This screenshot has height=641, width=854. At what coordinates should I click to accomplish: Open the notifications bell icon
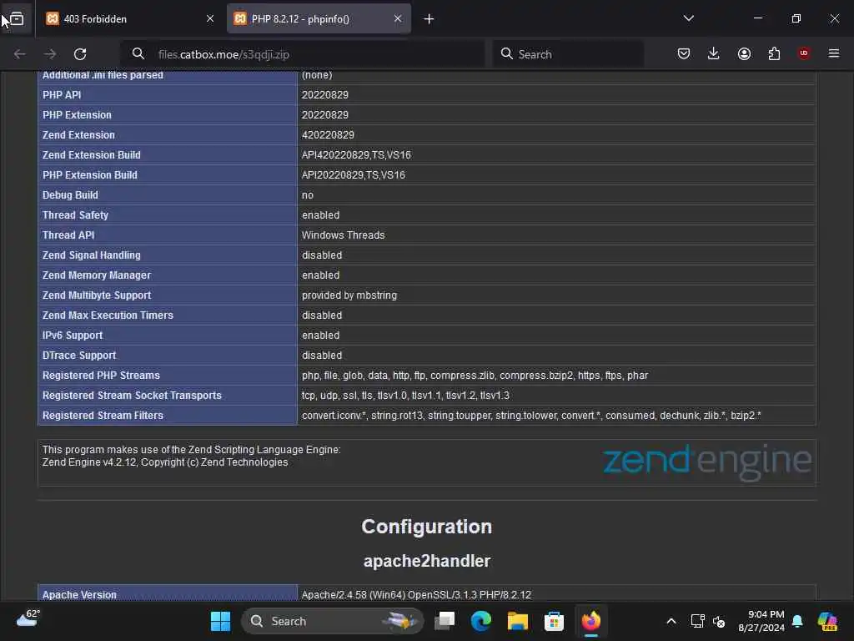click(798, 621)
